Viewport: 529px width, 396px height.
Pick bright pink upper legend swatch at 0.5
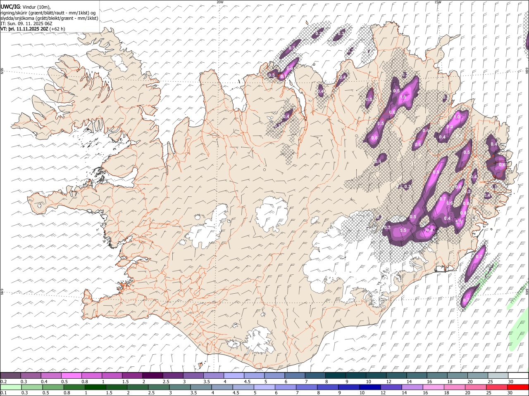click(71, 375)
